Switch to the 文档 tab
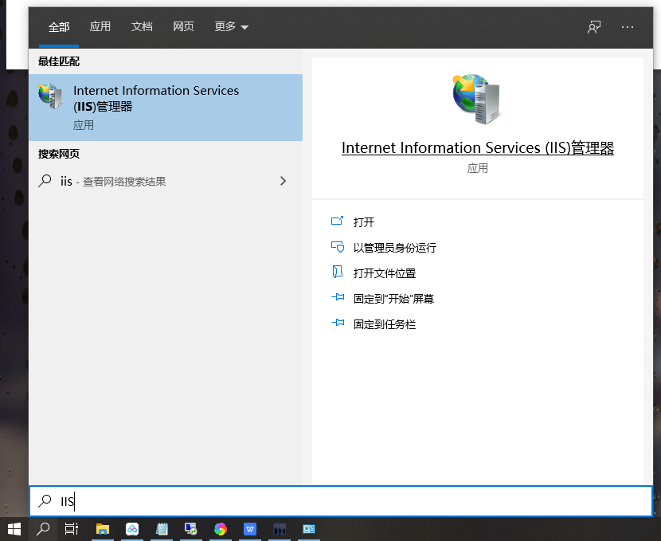 142,26
